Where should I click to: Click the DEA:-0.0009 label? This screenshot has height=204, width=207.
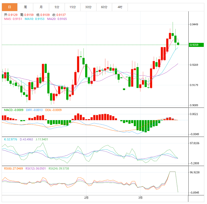click(x=53, y=110)
